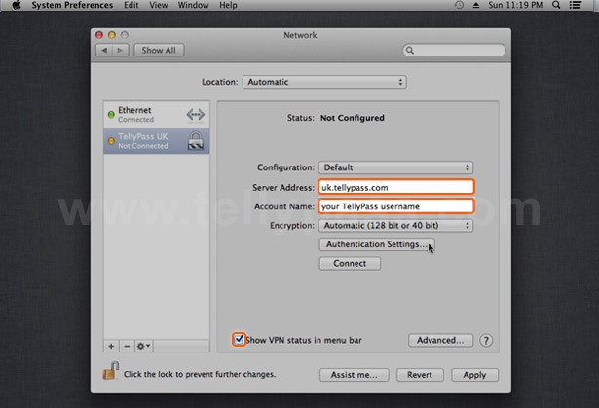599x408 pixels.
Task: Click the Connect button
Action: click(x=350, y=264)
